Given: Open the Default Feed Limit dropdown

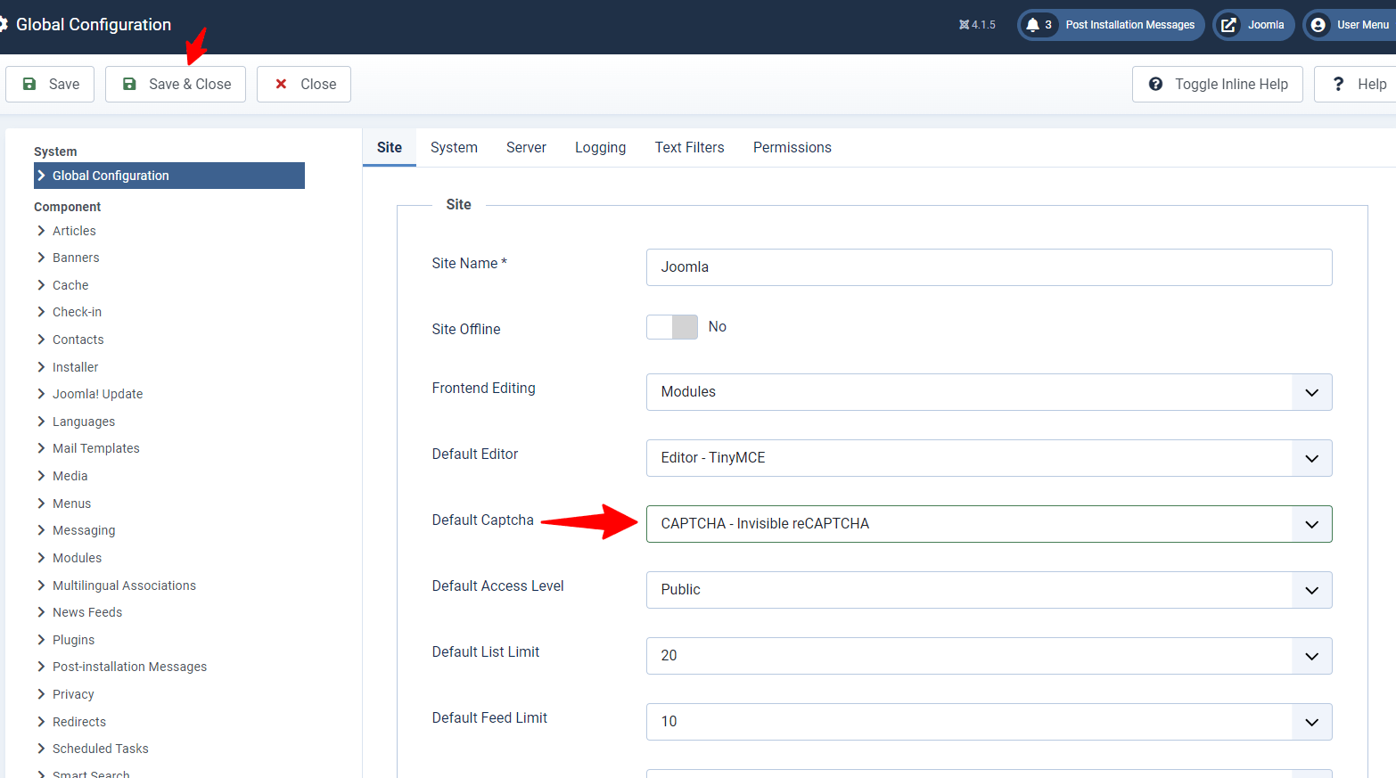Looking at the screenshot, I should [989, 722].
